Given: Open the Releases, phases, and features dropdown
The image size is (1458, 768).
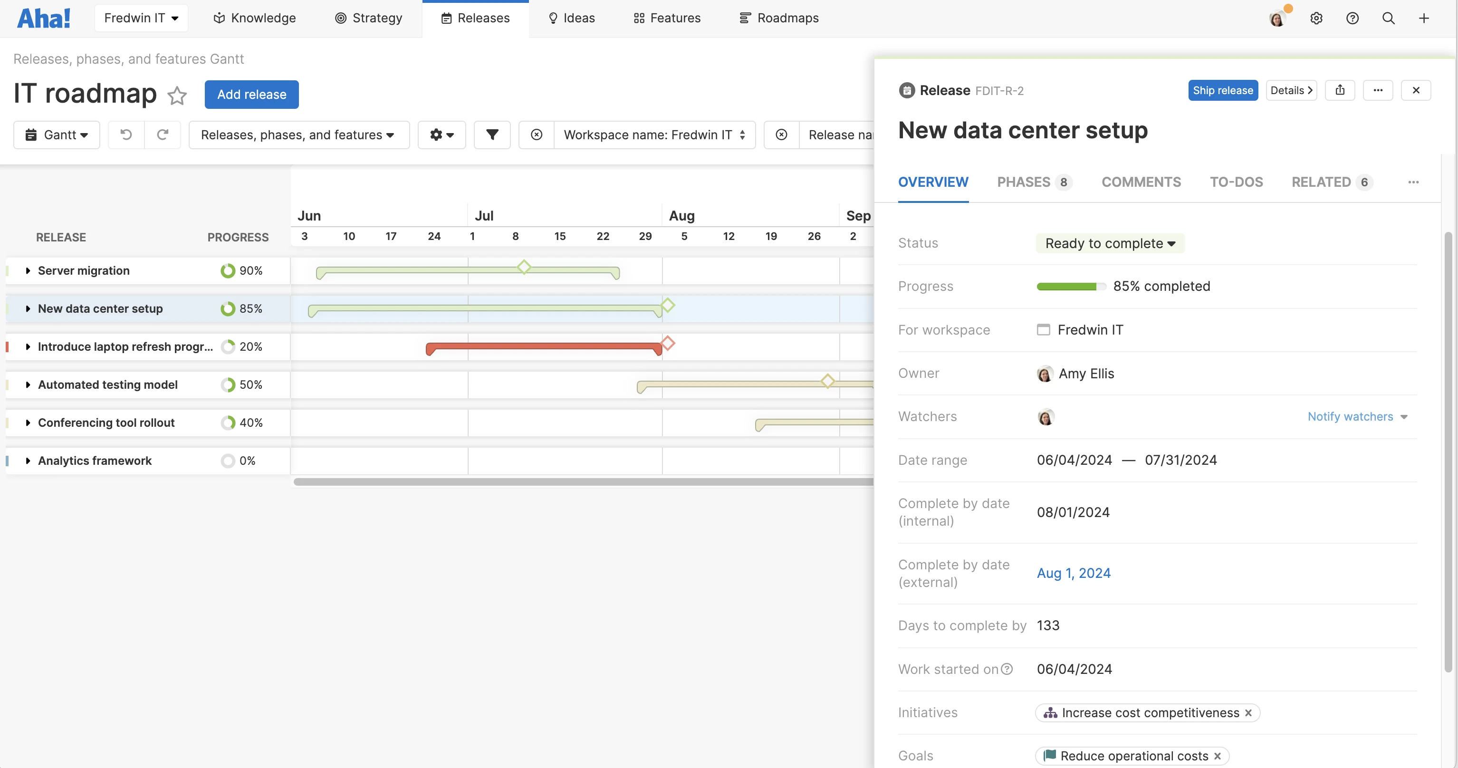Looking at the screenshot, I should tap(298, 134).
